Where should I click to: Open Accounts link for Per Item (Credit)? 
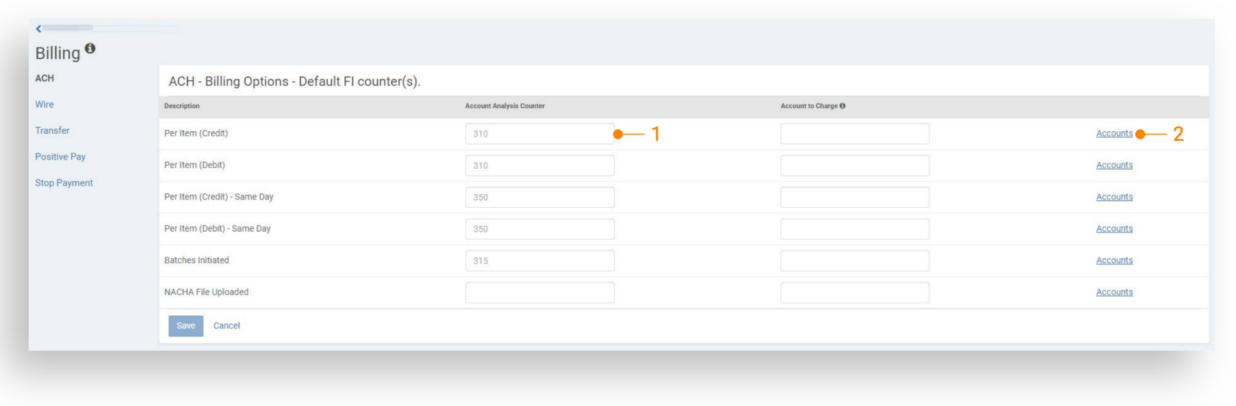point(1113,134)
